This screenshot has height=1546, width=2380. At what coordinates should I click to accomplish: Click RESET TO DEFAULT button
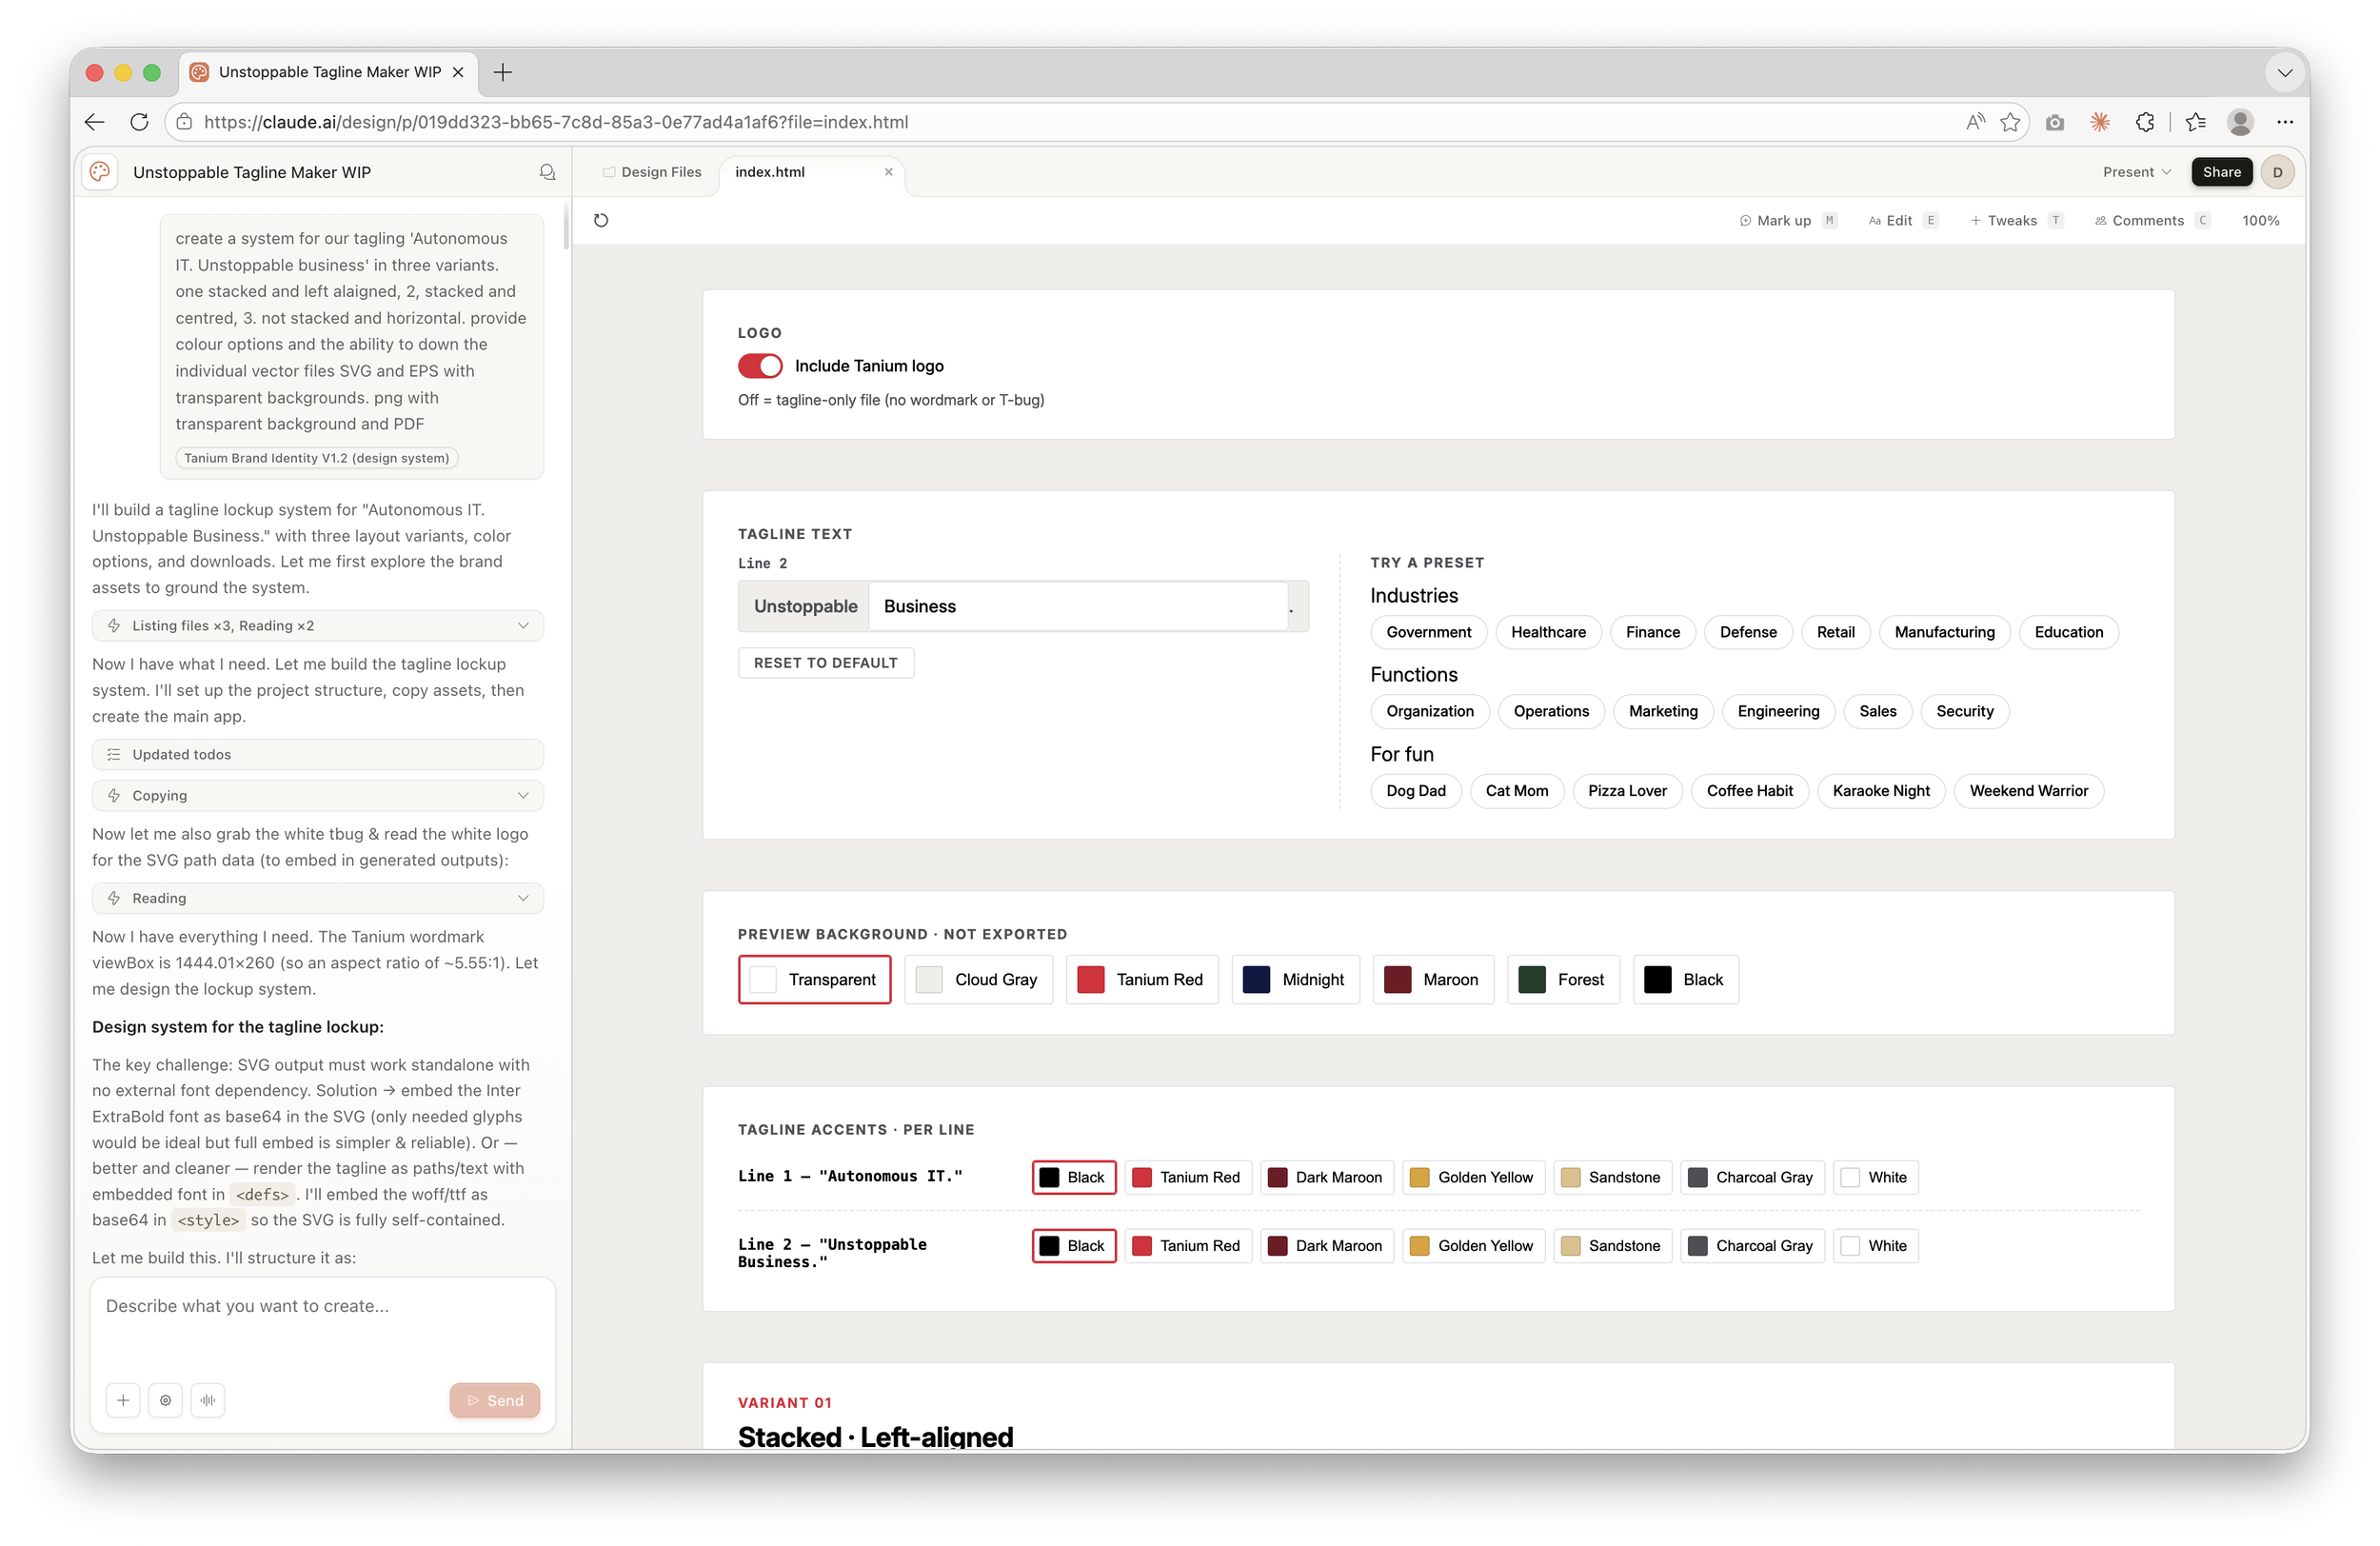coord(826,663)
